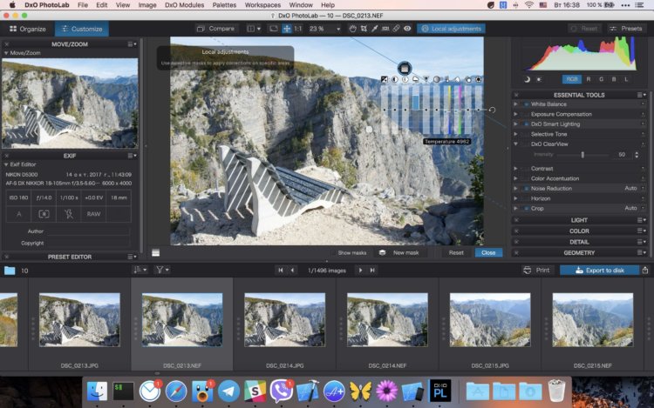The width and height of the screenshot is (654, 408).
Task: Open the Image menu
Action: [147, 5]
